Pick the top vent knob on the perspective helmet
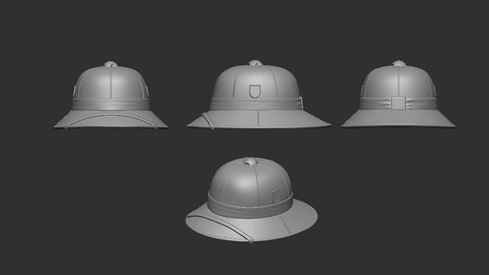 (250, 161)
